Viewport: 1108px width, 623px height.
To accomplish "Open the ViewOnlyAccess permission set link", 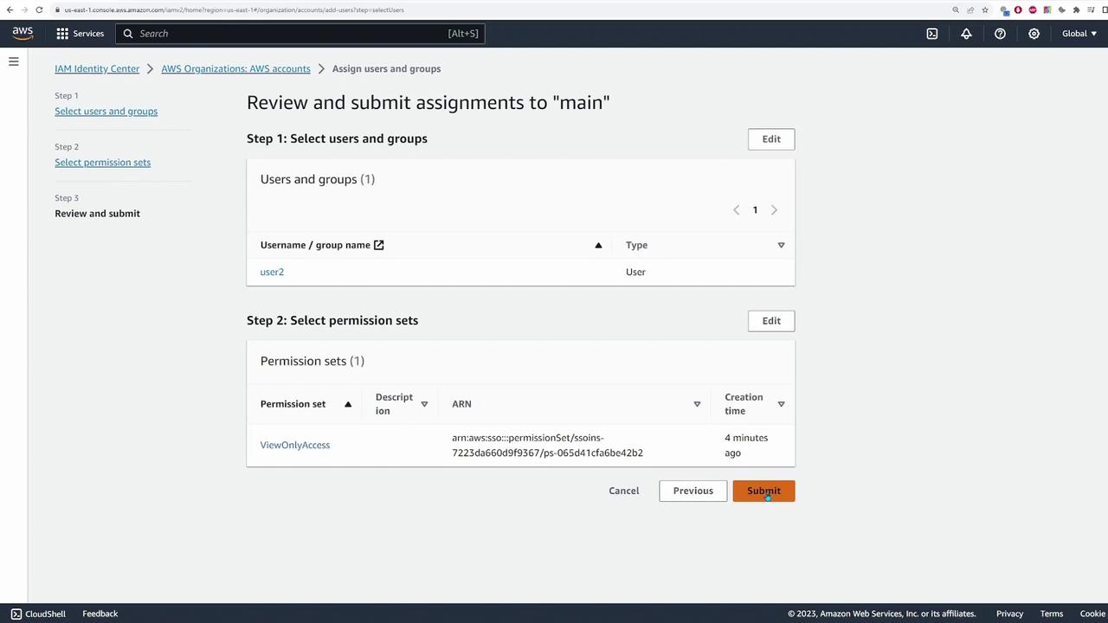I will pyautogui.click(x=294, y=445).
